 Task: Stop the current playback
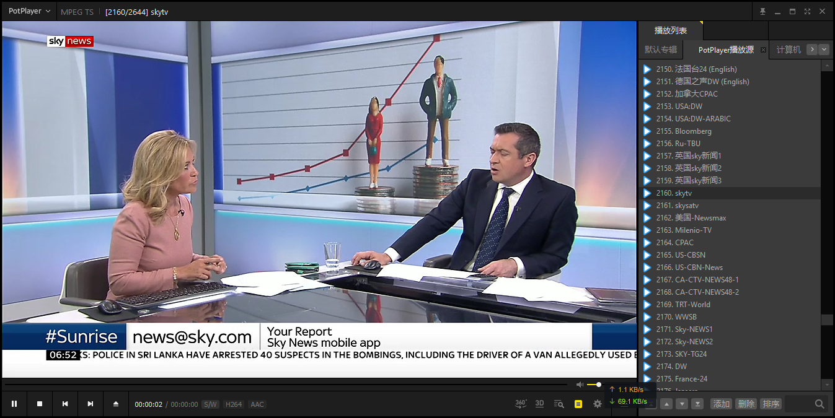(40, 404)
